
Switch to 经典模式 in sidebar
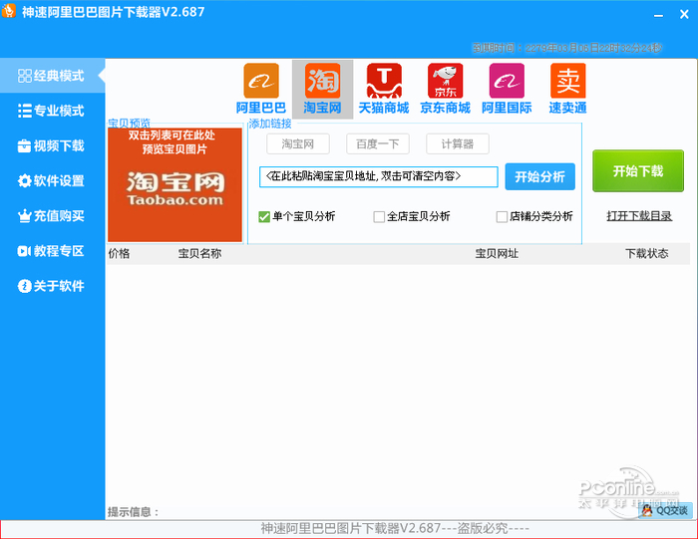tap(52, 76)
